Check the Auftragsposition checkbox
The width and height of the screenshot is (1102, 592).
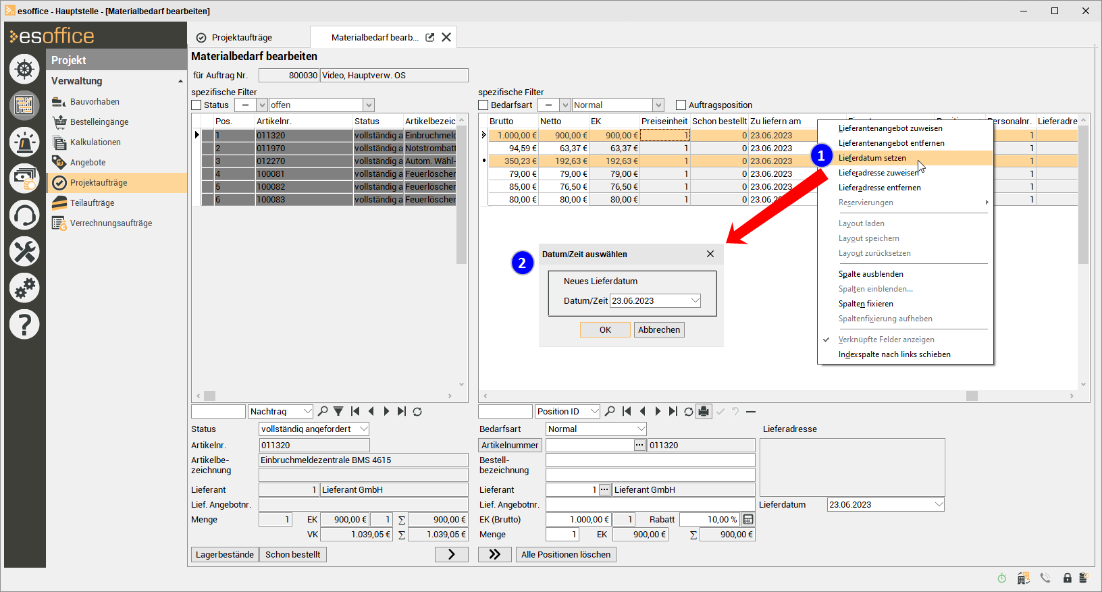[681, 105]
